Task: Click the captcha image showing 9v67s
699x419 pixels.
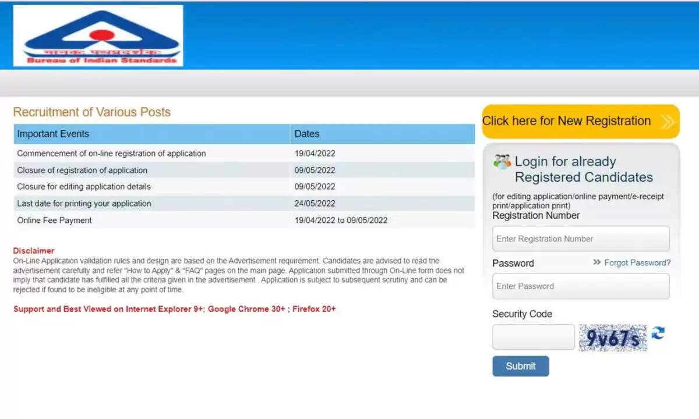Action: click(x=613, y=338)
